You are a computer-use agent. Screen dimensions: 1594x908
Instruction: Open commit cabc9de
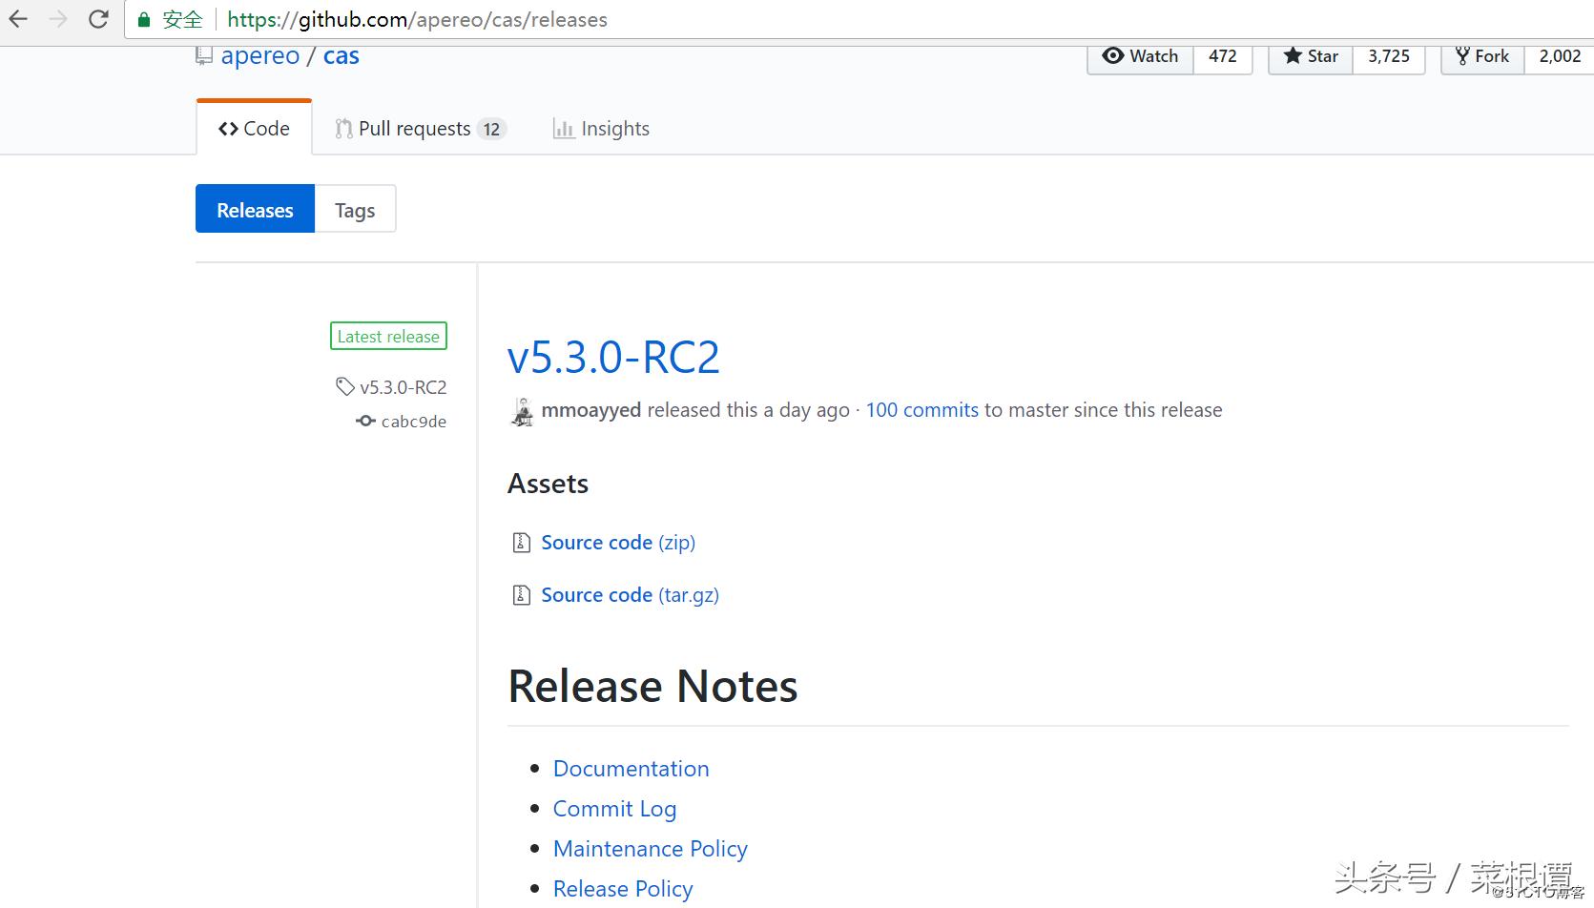click(x=413, y=422)
